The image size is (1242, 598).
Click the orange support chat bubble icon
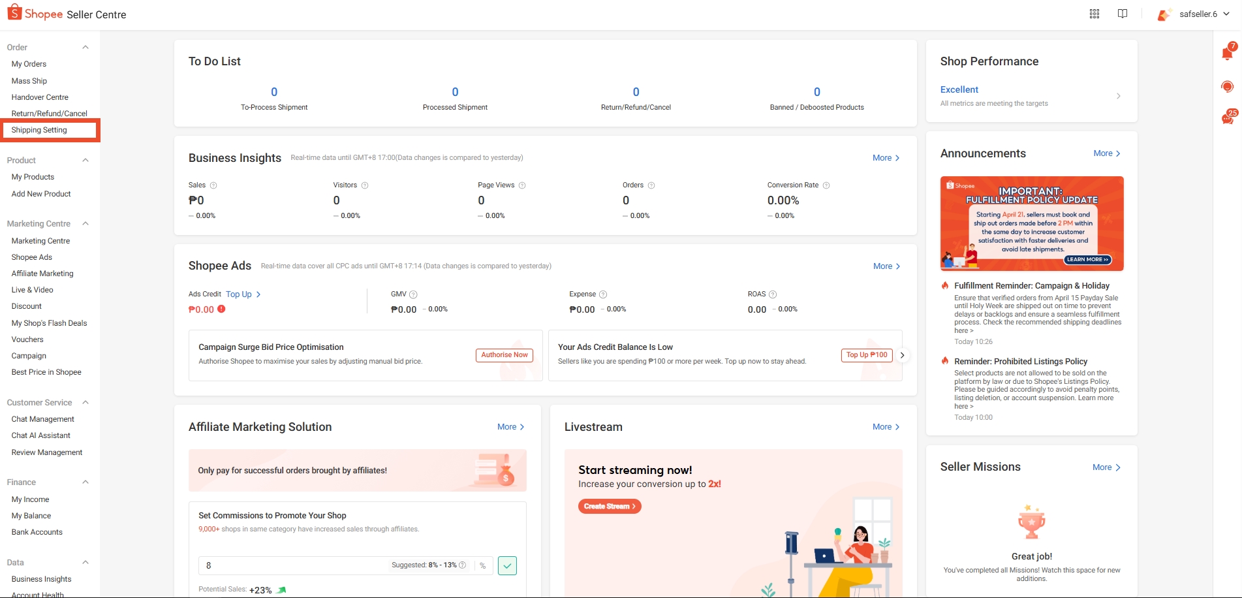click(x=1228, y=86)
